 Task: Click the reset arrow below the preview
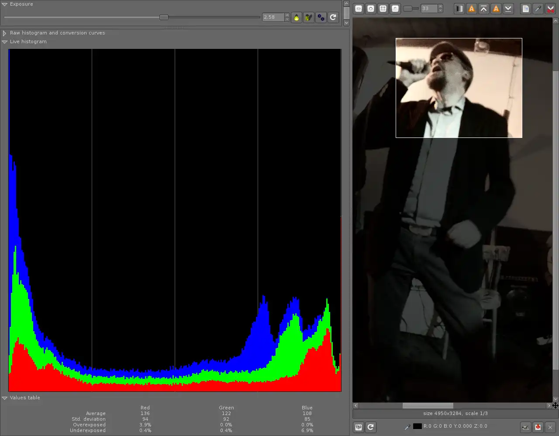point(371,427)
